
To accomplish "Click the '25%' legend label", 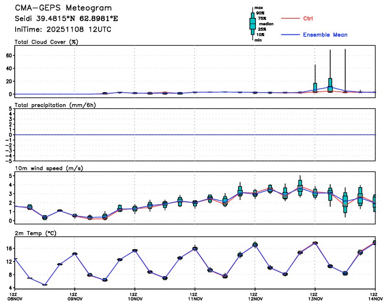I will pyautogui.click(x=262, y=29).
